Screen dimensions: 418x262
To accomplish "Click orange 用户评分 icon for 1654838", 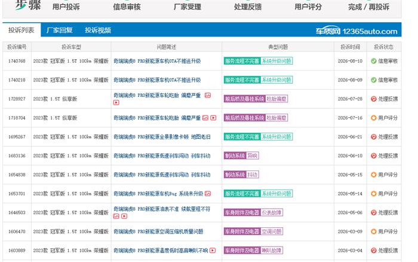I will click(374, 175).
